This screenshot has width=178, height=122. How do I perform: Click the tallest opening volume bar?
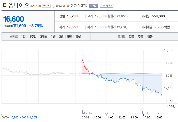pos(82,109)
